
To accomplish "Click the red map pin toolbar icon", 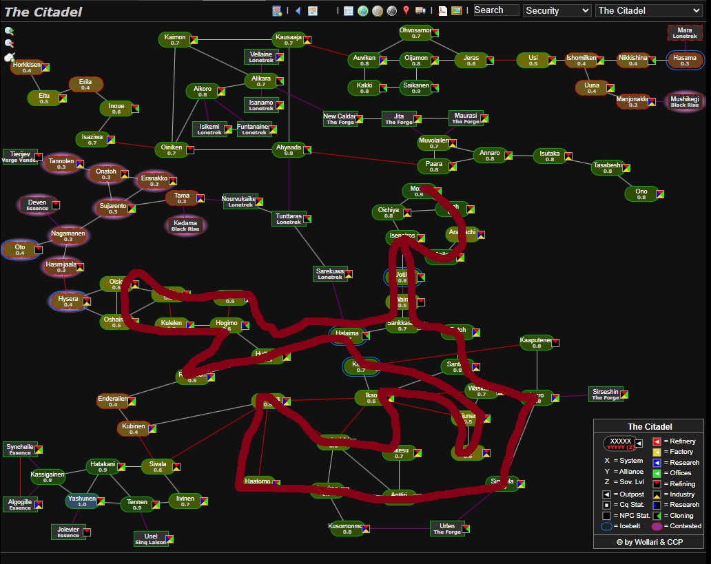I will 406,10.
